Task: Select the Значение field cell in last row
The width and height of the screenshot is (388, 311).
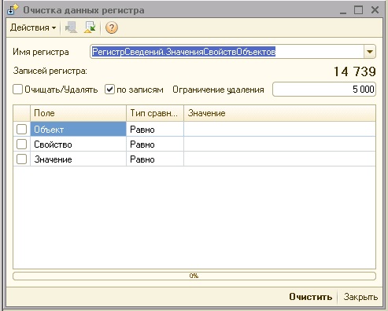Action: pos(78,159)
